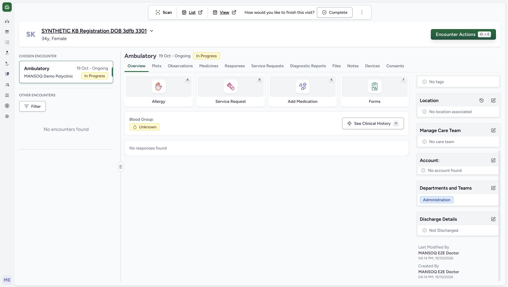Click the billing dollar icon in sidebar
Image resolution: width=508 pixels, height=287 pixels.
(7, 106)
